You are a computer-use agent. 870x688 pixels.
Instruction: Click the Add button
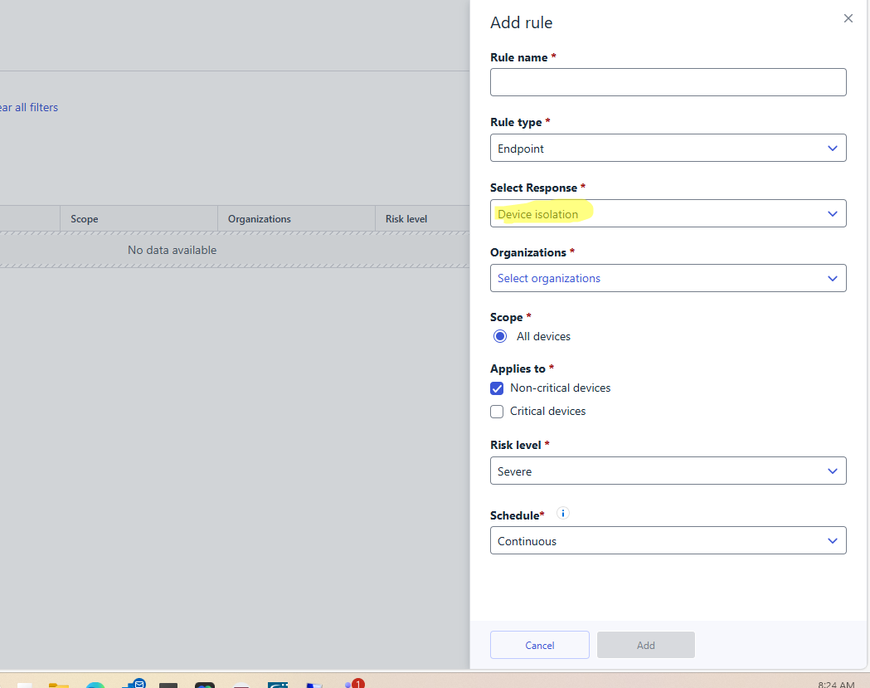[646, 645]
